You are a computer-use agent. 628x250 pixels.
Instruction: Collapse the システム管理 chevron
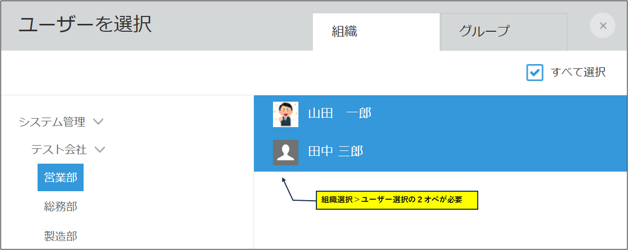98,122
